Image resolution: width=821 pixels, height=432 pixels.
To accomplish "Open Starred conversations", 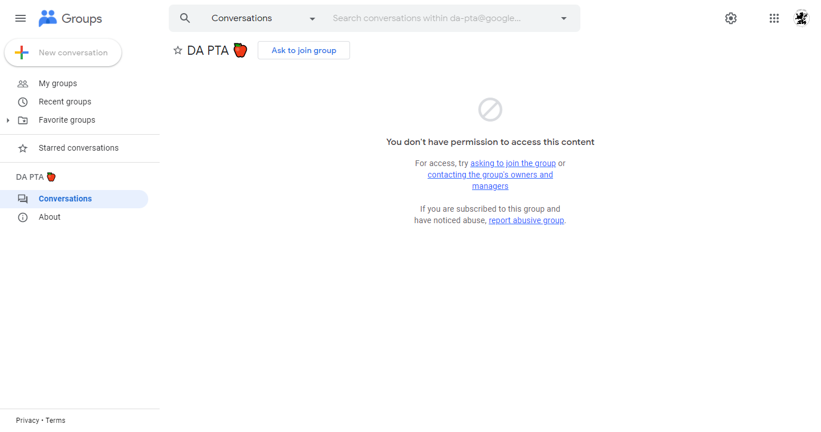I will (x=79, y=148).
